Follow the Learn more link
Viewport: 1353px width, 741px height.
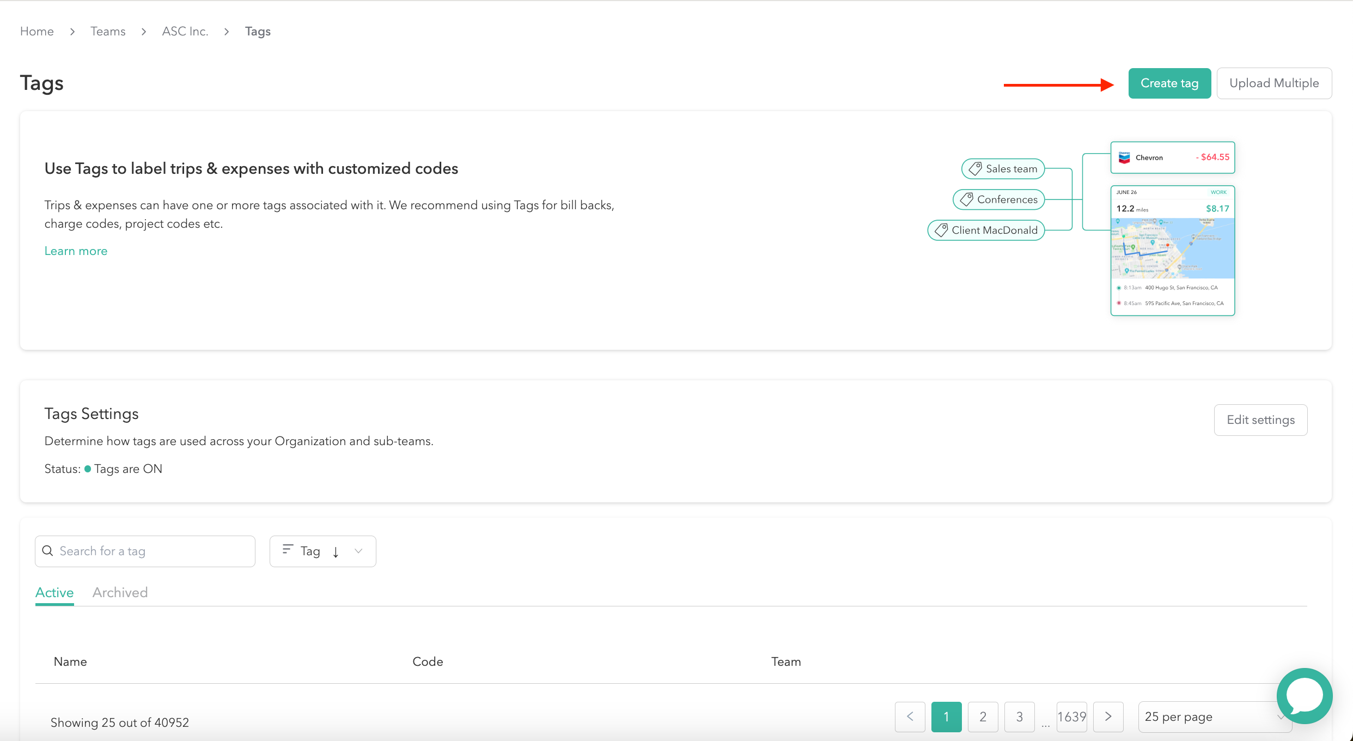coord(76,251)
